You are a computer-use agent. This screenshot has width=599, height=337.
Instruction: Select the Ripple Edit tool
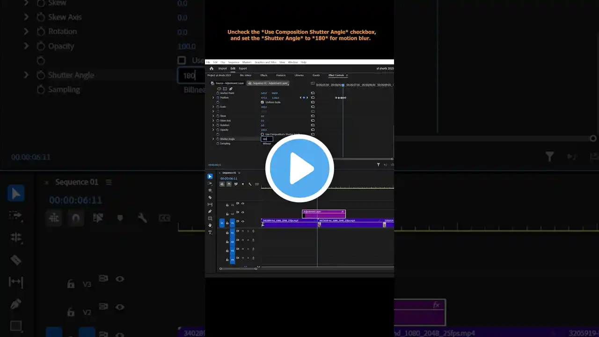tap(210, 190)
